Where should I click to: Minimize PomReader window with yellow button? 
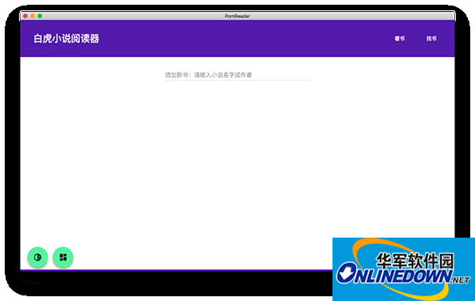pyautogui.click(x=32, y=16)
